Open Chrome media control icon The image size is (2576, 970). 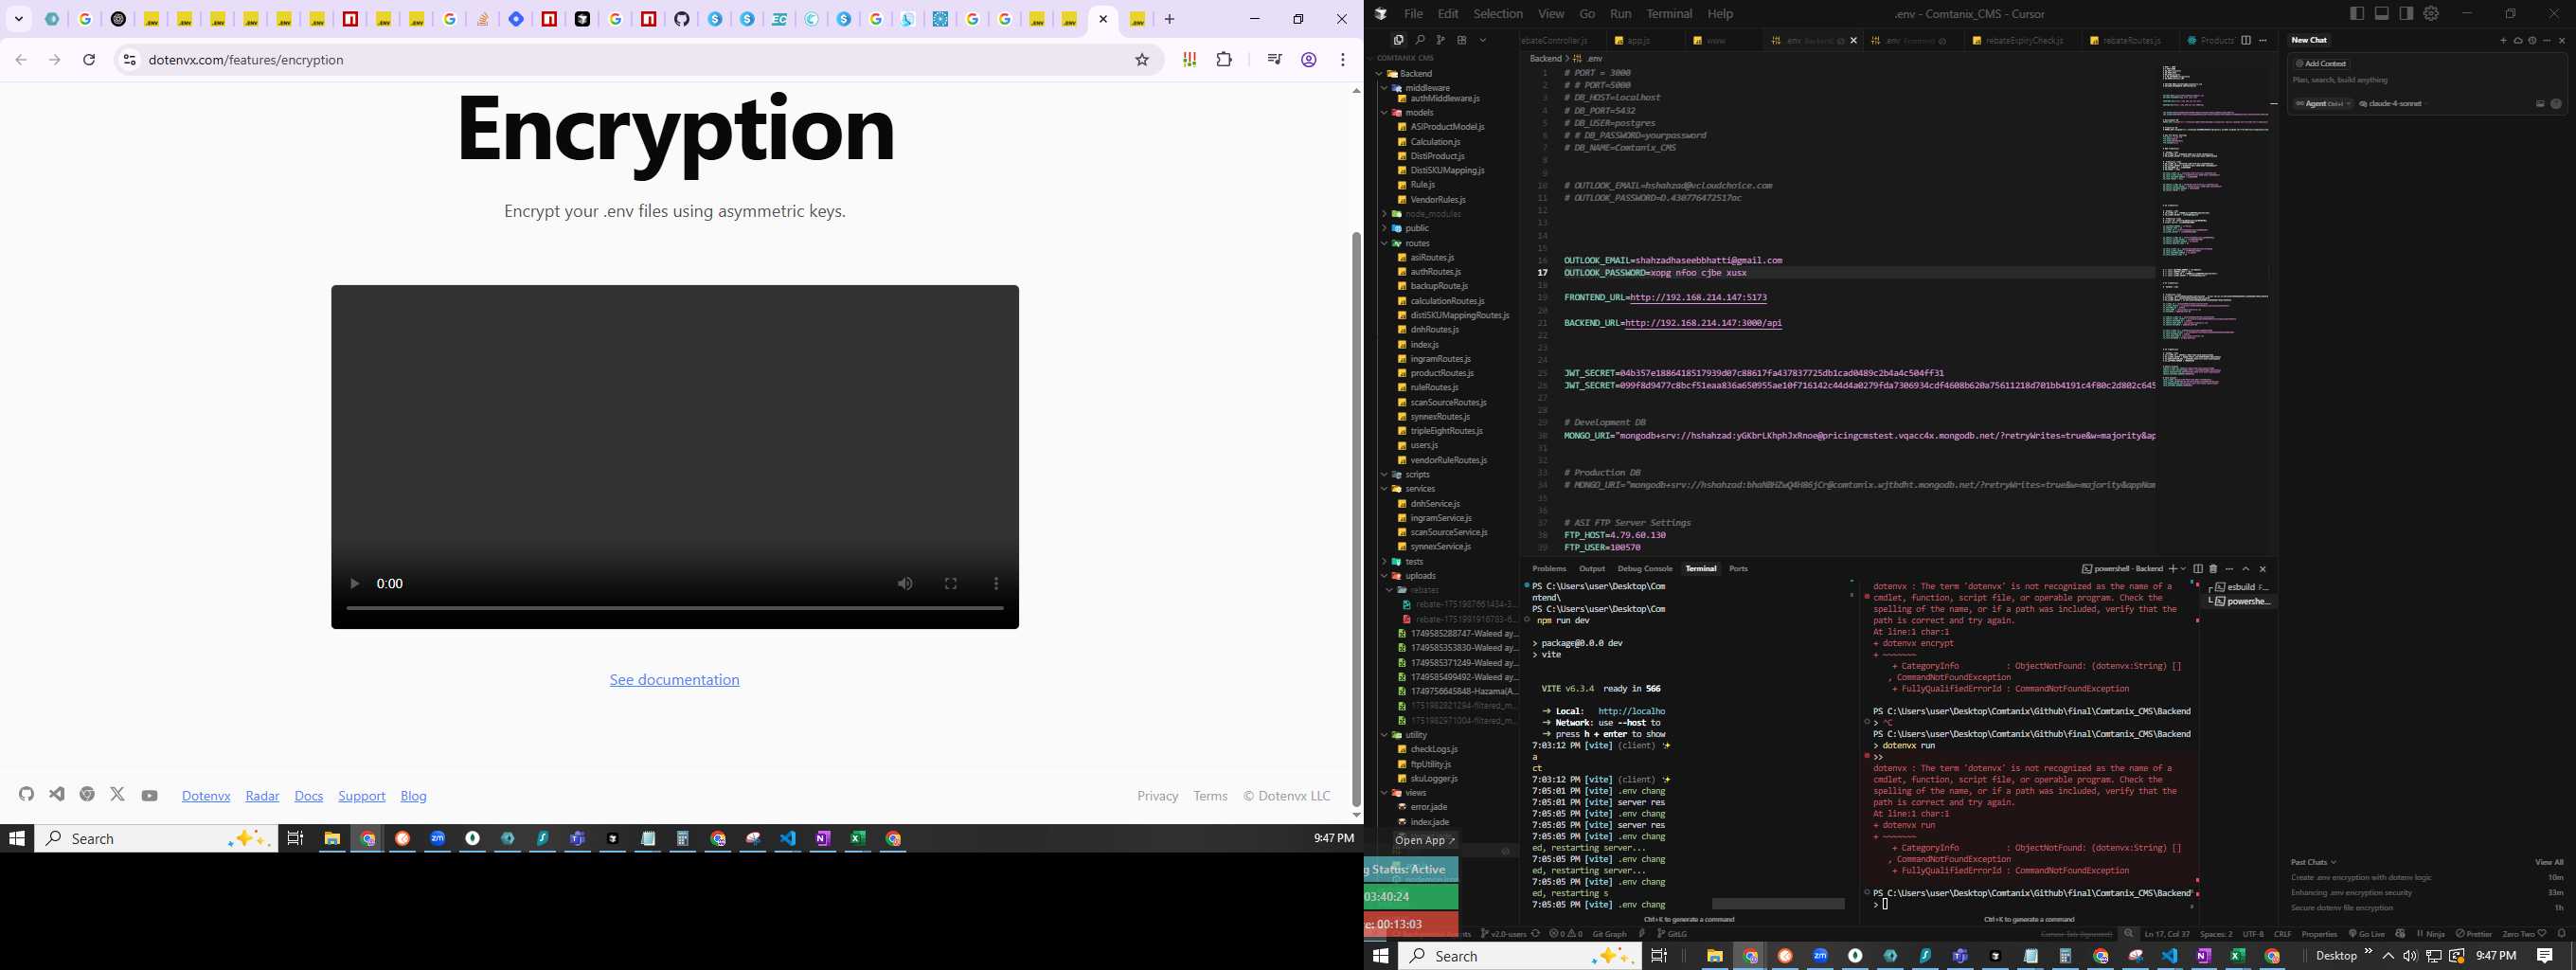click(x=1274, y=60)
